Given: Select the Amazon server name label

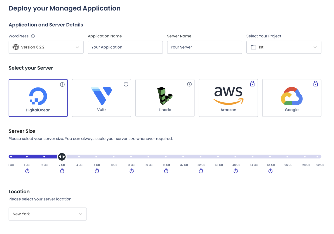Looking at the screenshot, I should (x=228, y=110).
